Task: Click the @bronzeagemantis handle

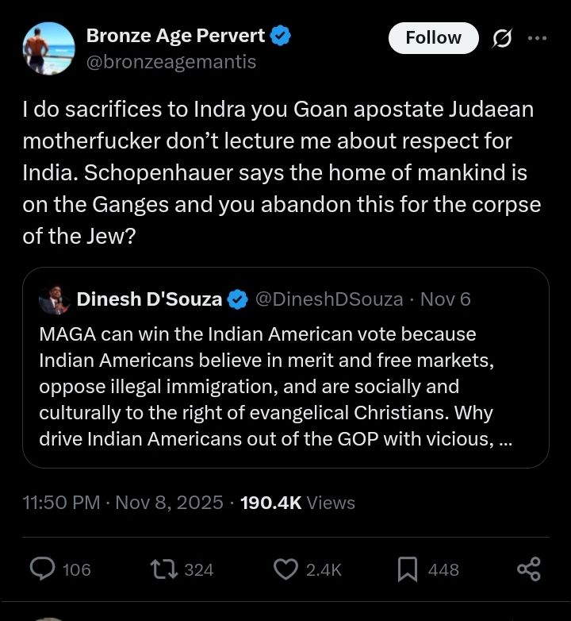Action: point(171,61)
